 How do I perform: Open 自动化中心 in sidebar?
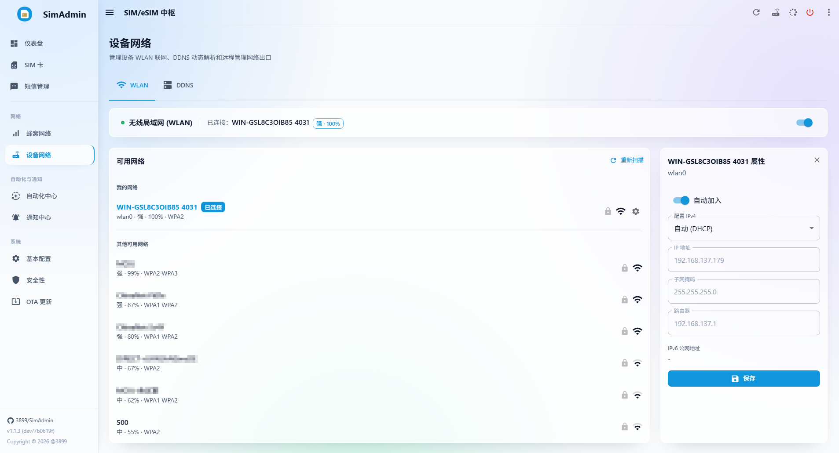pyautogui.click(x=50, y=196)
